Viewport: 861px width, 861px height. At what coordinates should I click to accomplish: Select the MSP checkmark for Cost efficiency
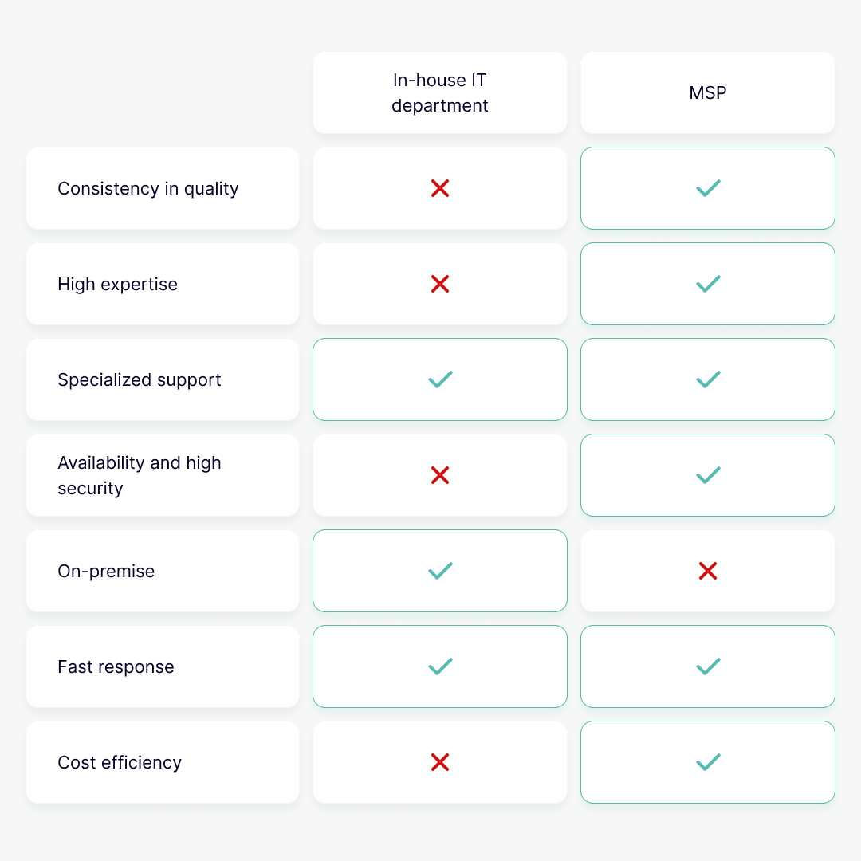pos(708,762)
